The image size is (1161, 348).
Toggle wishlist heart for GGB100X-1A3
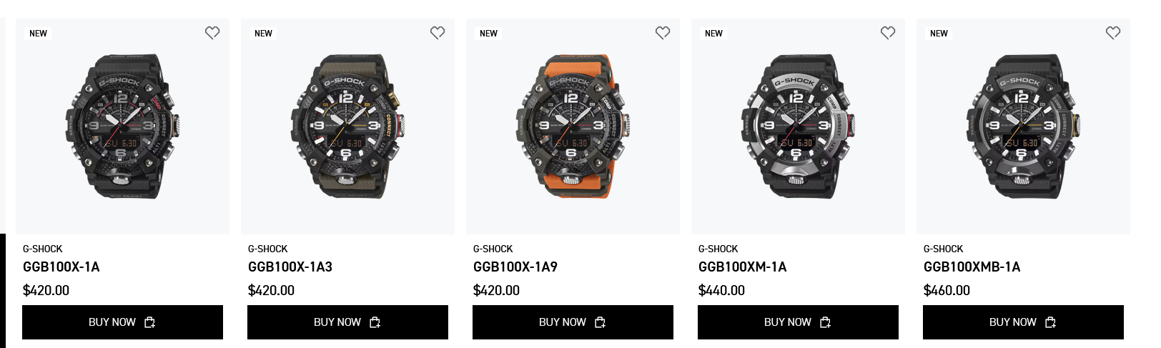[x=438, y=33]
